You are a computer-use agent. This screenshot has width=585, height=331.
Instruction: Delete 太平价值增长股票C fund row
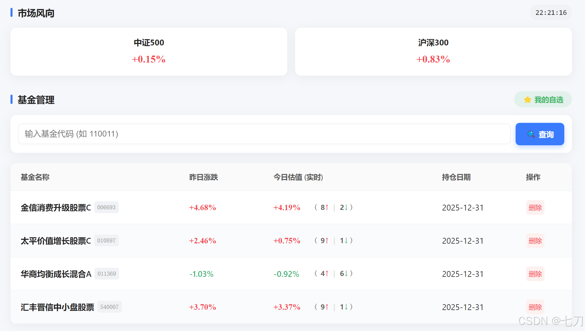[535, 241]
